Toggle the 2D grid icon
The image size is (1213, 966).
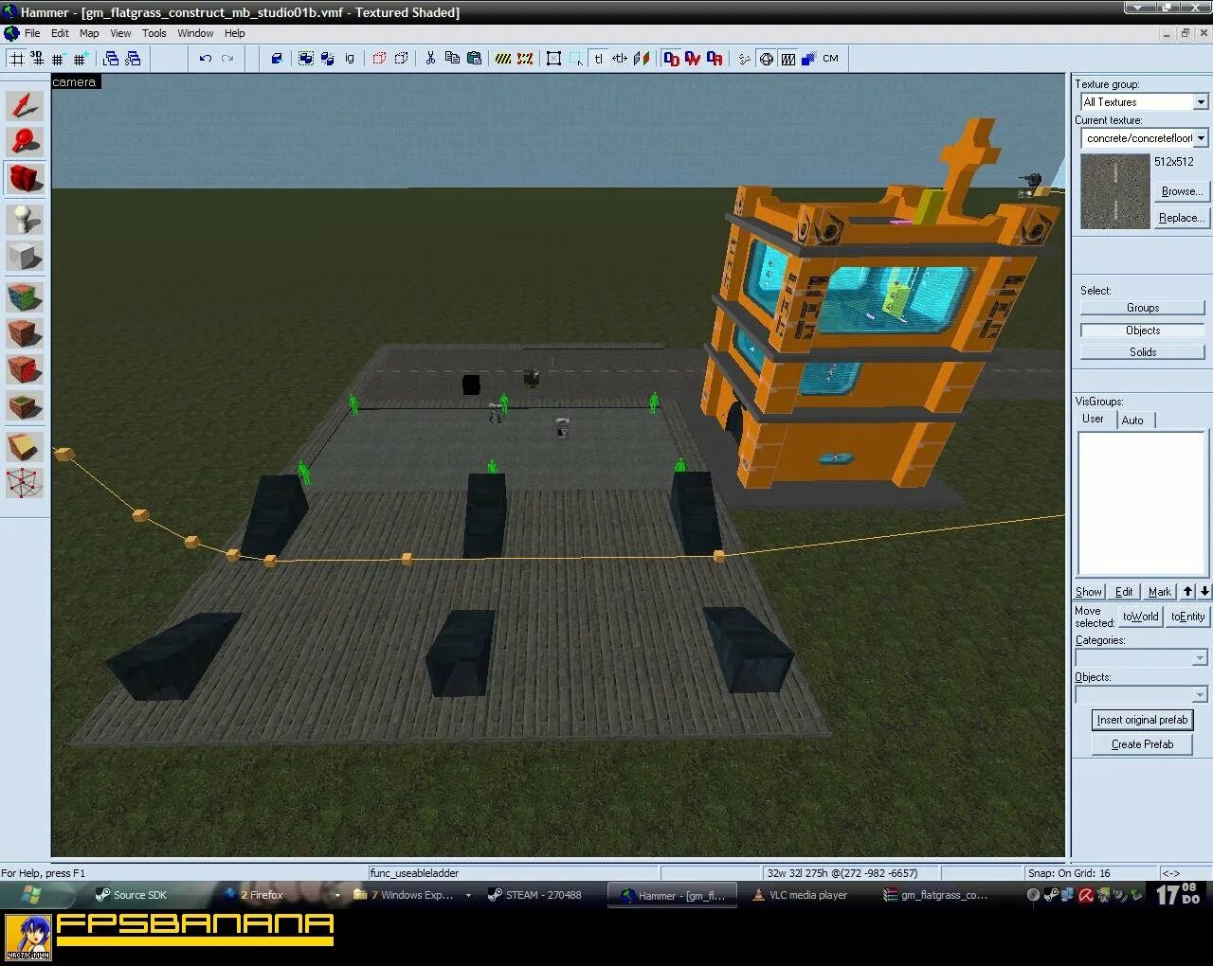point(16,59)
